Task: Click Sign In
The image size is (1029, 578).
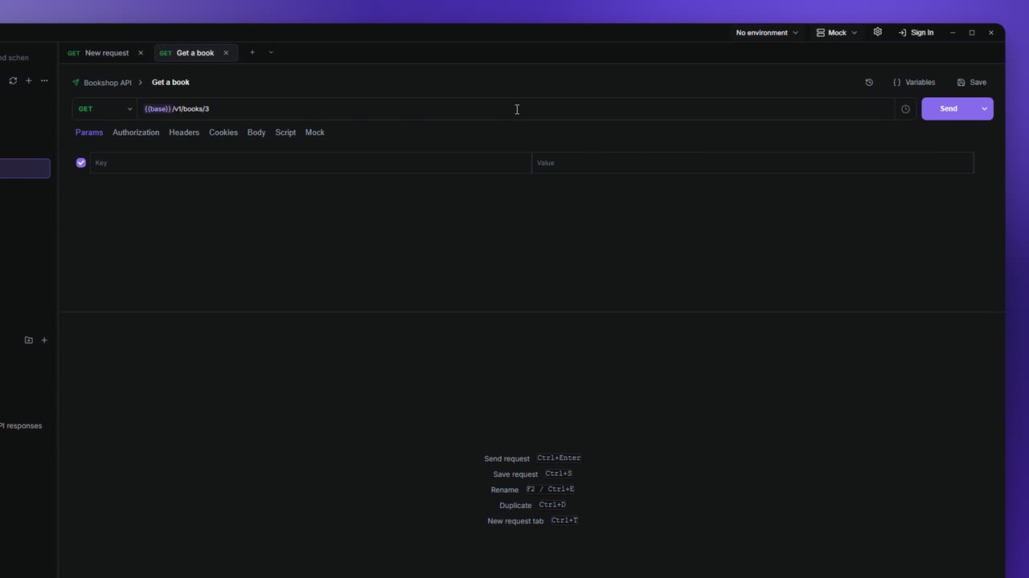Action: pos(916,33)
